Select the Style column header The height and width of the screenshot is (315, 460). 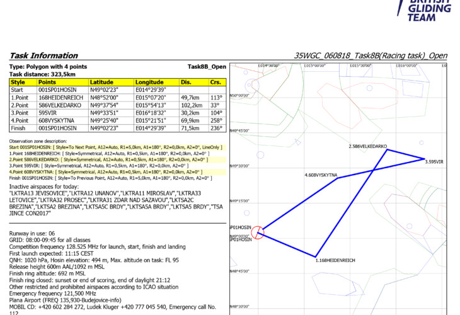pos(18,82)
